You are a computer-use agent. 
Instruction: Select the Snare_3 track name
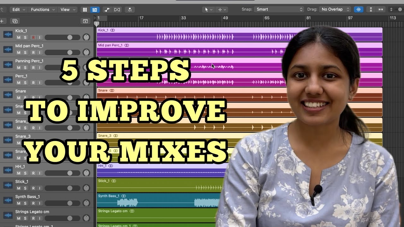click(23, 136)
